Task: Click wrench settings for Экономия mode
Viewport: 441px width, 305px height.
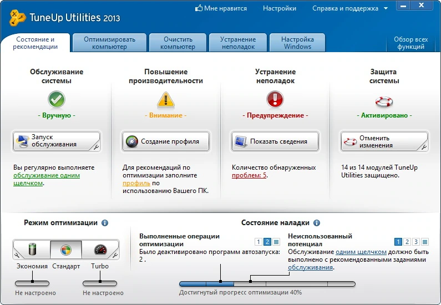Action: [x=17, y=255]
